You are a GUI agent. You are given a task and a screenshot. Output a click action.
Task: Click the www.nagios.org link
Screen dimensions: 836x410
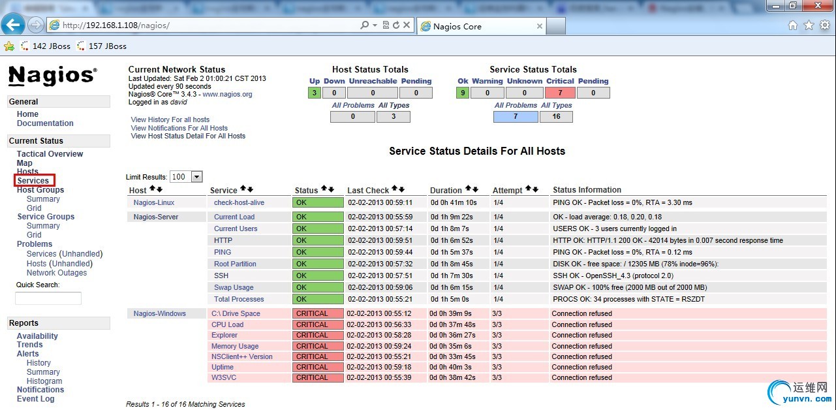227,94
